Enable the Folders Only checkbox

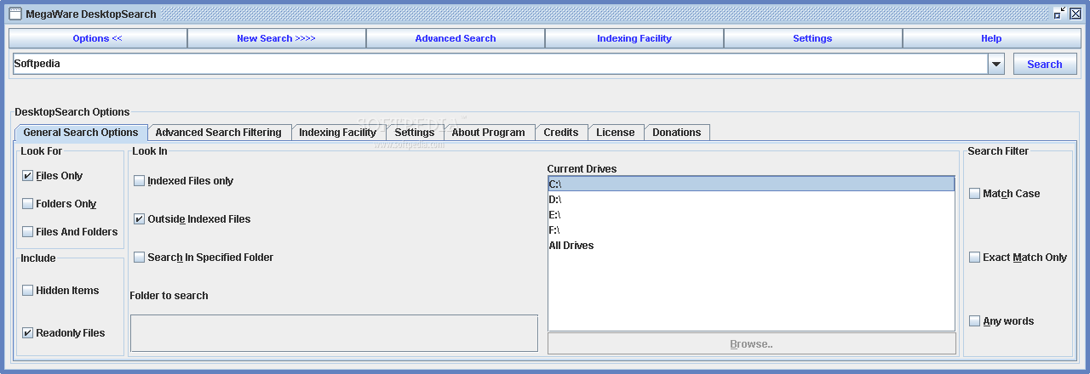[28, 204]
